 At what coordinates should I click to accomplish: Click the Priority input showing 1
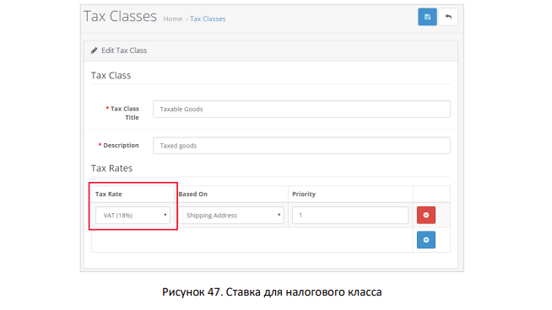pos(350,215)
